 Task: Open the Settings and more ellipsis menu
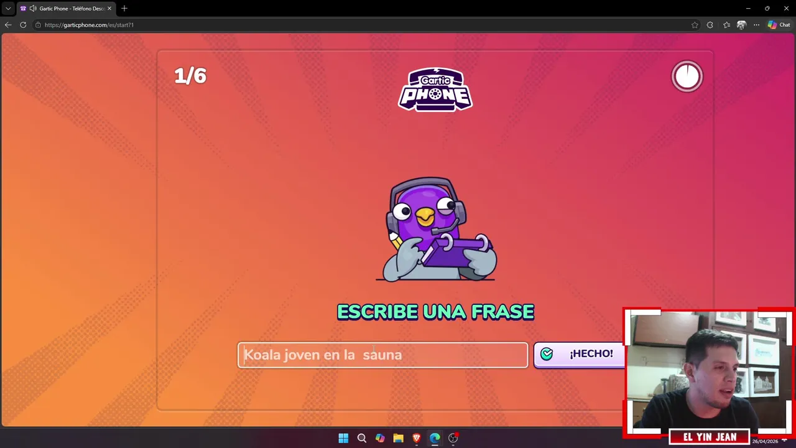pyautogui.click(x=756, y=25)
